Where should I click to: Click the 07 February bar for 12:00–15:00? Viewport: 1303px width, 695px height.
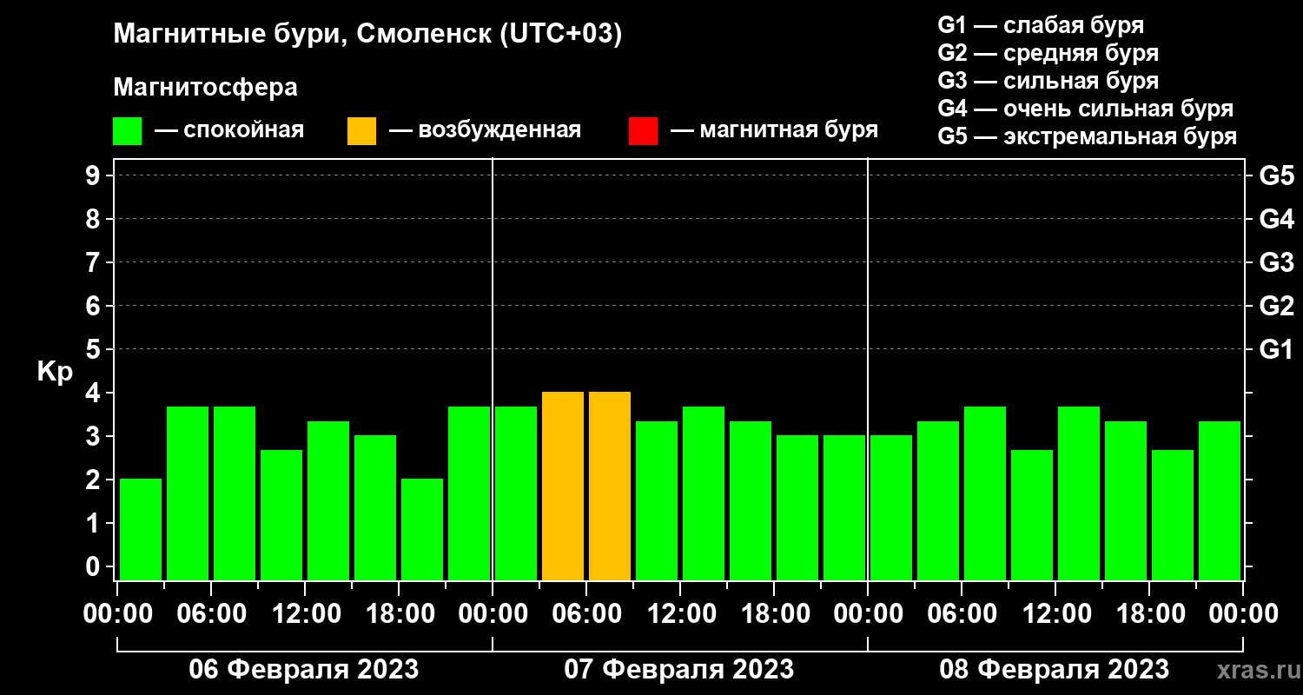[x=704, y=493]
